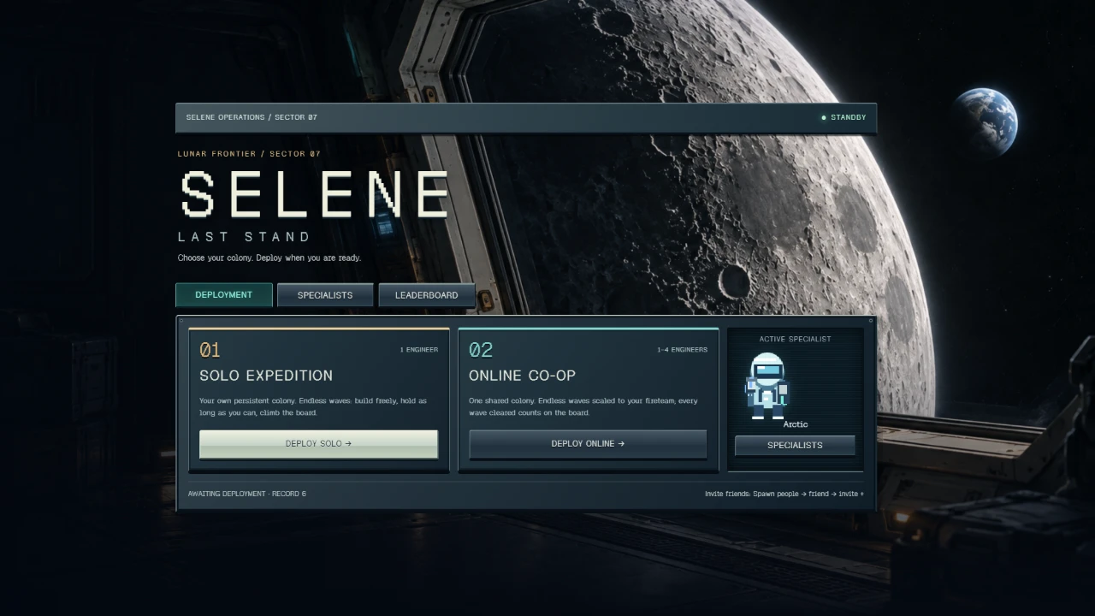Select the Solo Expedition card title
The image size is (1095, 616).
point(266,376)
